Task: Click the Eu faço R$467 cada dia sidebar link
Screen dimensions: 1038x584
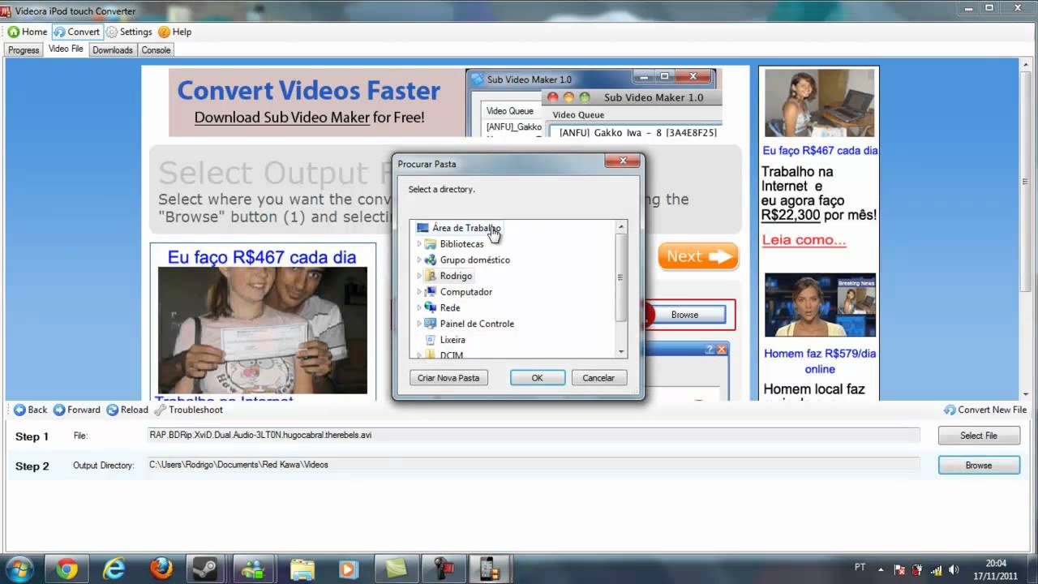Action: (x=820, y=150)
